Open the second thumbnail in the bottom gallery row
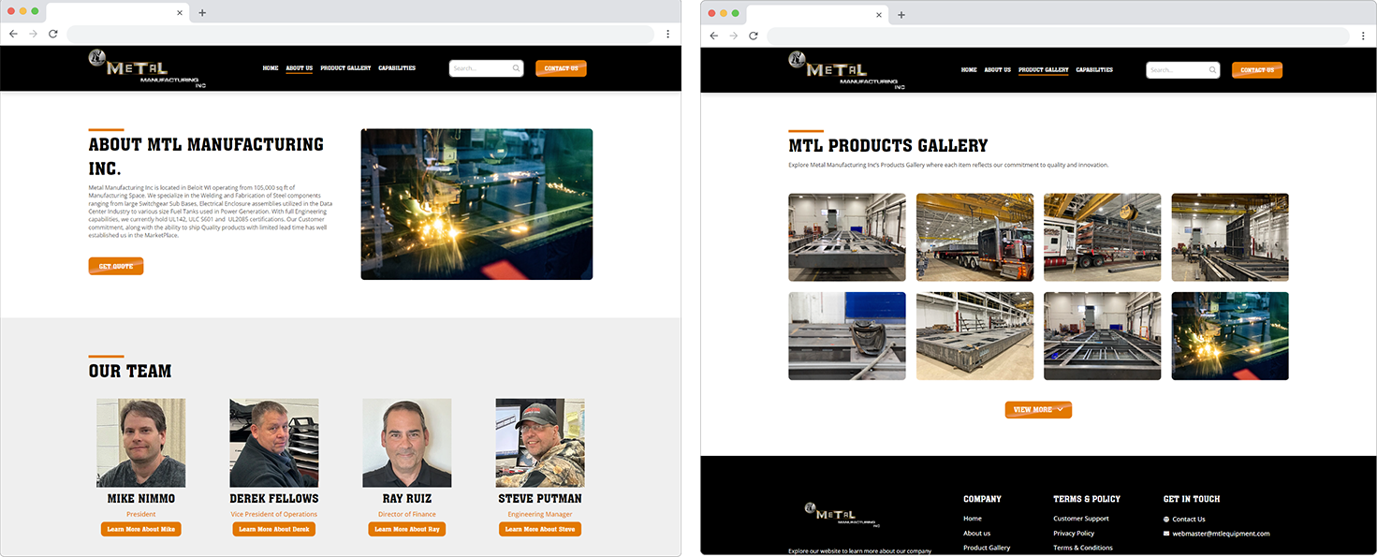Screen dimensions: 1377x557 click(x=974, y=336)
